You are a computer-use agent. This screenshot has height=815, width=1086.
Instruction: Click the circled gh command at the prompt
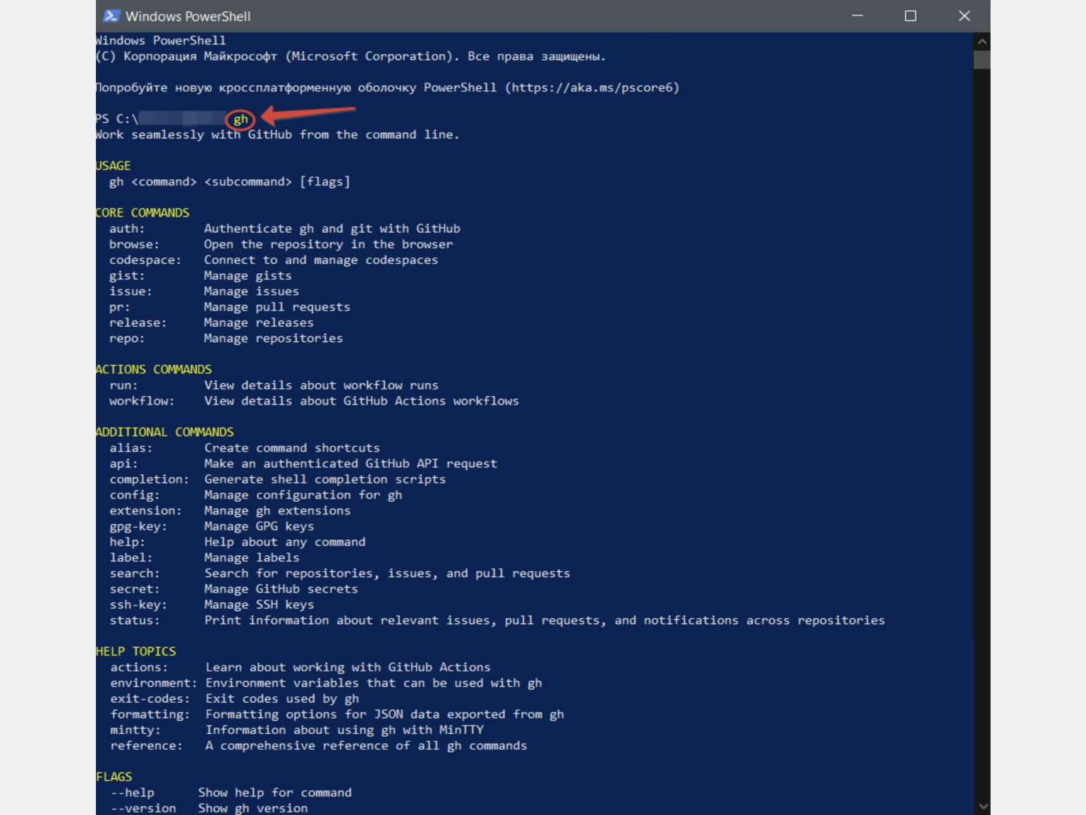(x=240, y=119)
